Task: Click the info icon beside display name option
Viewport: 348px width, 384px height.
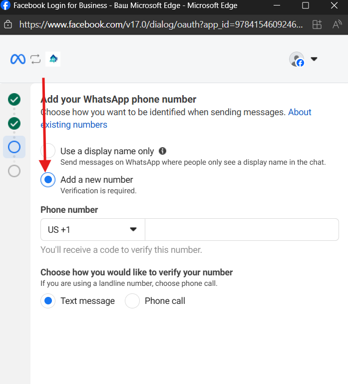Action: (162, 151)
